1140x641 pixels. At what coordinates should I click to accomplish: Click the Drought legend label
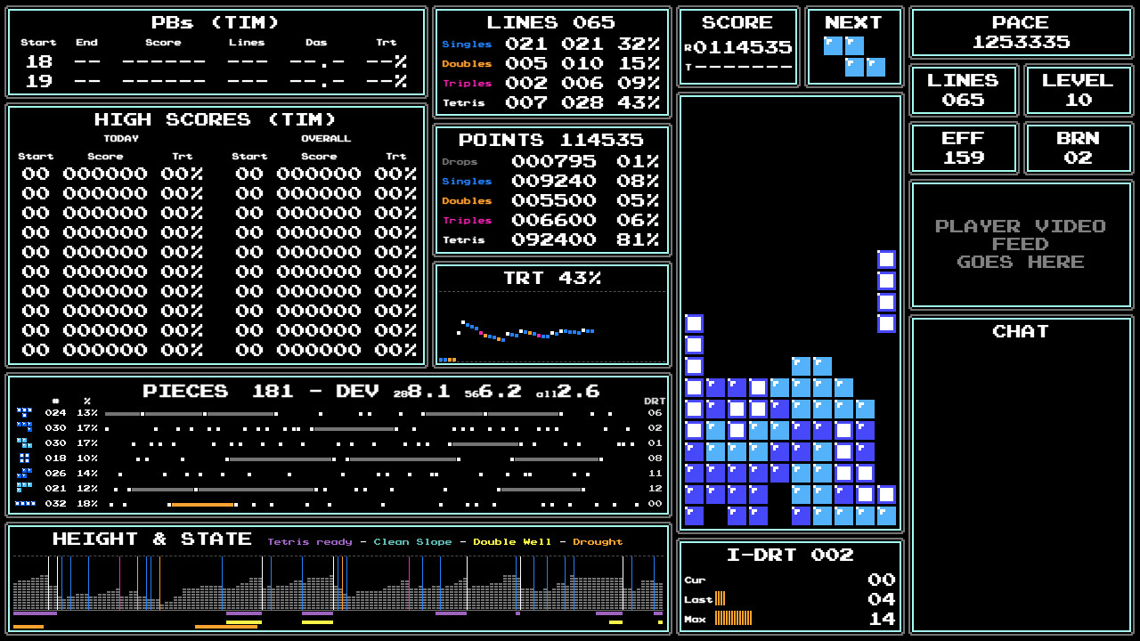(x=598, y=542)
